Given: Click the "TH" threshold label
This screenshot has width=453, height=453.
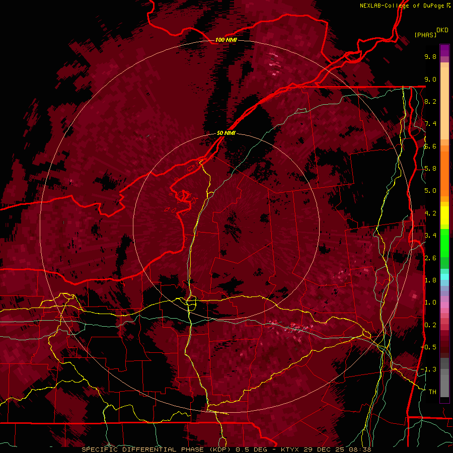Looking at the screenshot, I should click(x=432, y=392).
